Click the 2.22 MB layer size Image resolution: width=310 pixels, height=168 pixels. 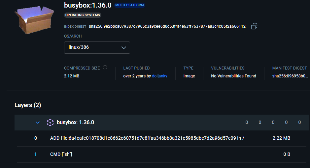tap(281, 138)
